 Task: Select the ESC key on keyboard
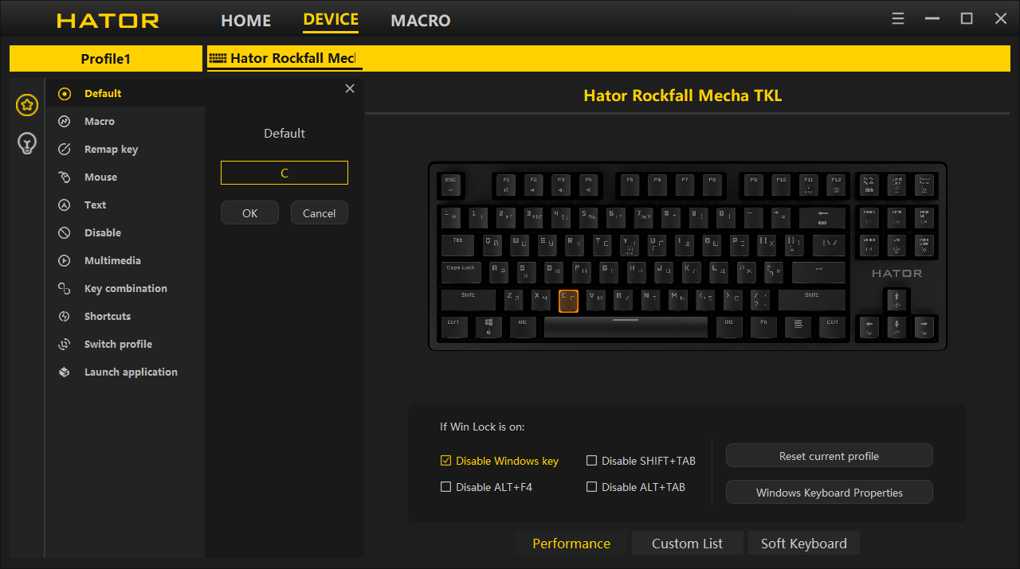pos(450,185)
